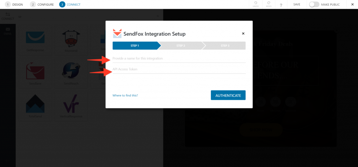Screen dimensions: 358x167
Task: Click the Undo icon
Action: (x=256, y=4)
